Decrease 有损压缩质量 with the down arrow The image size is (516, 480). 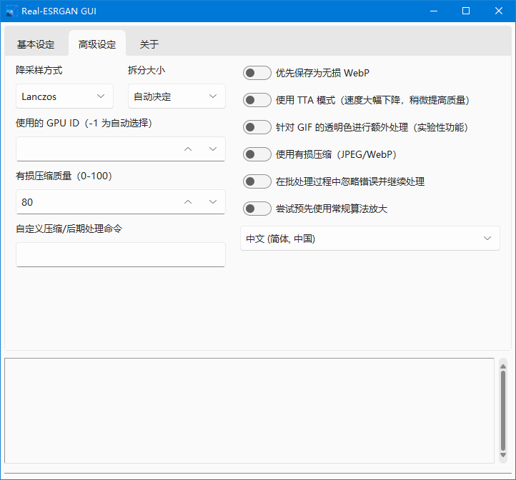click(213, 202)
